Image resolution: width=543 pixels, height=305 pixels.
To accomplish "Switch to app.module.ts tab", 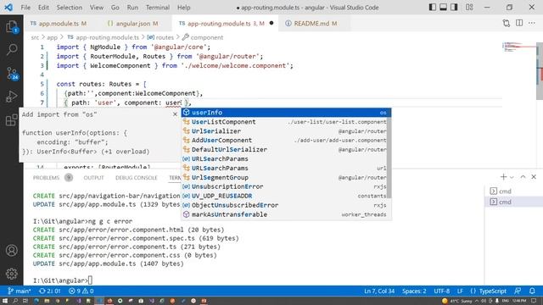I will click(59, 24).
